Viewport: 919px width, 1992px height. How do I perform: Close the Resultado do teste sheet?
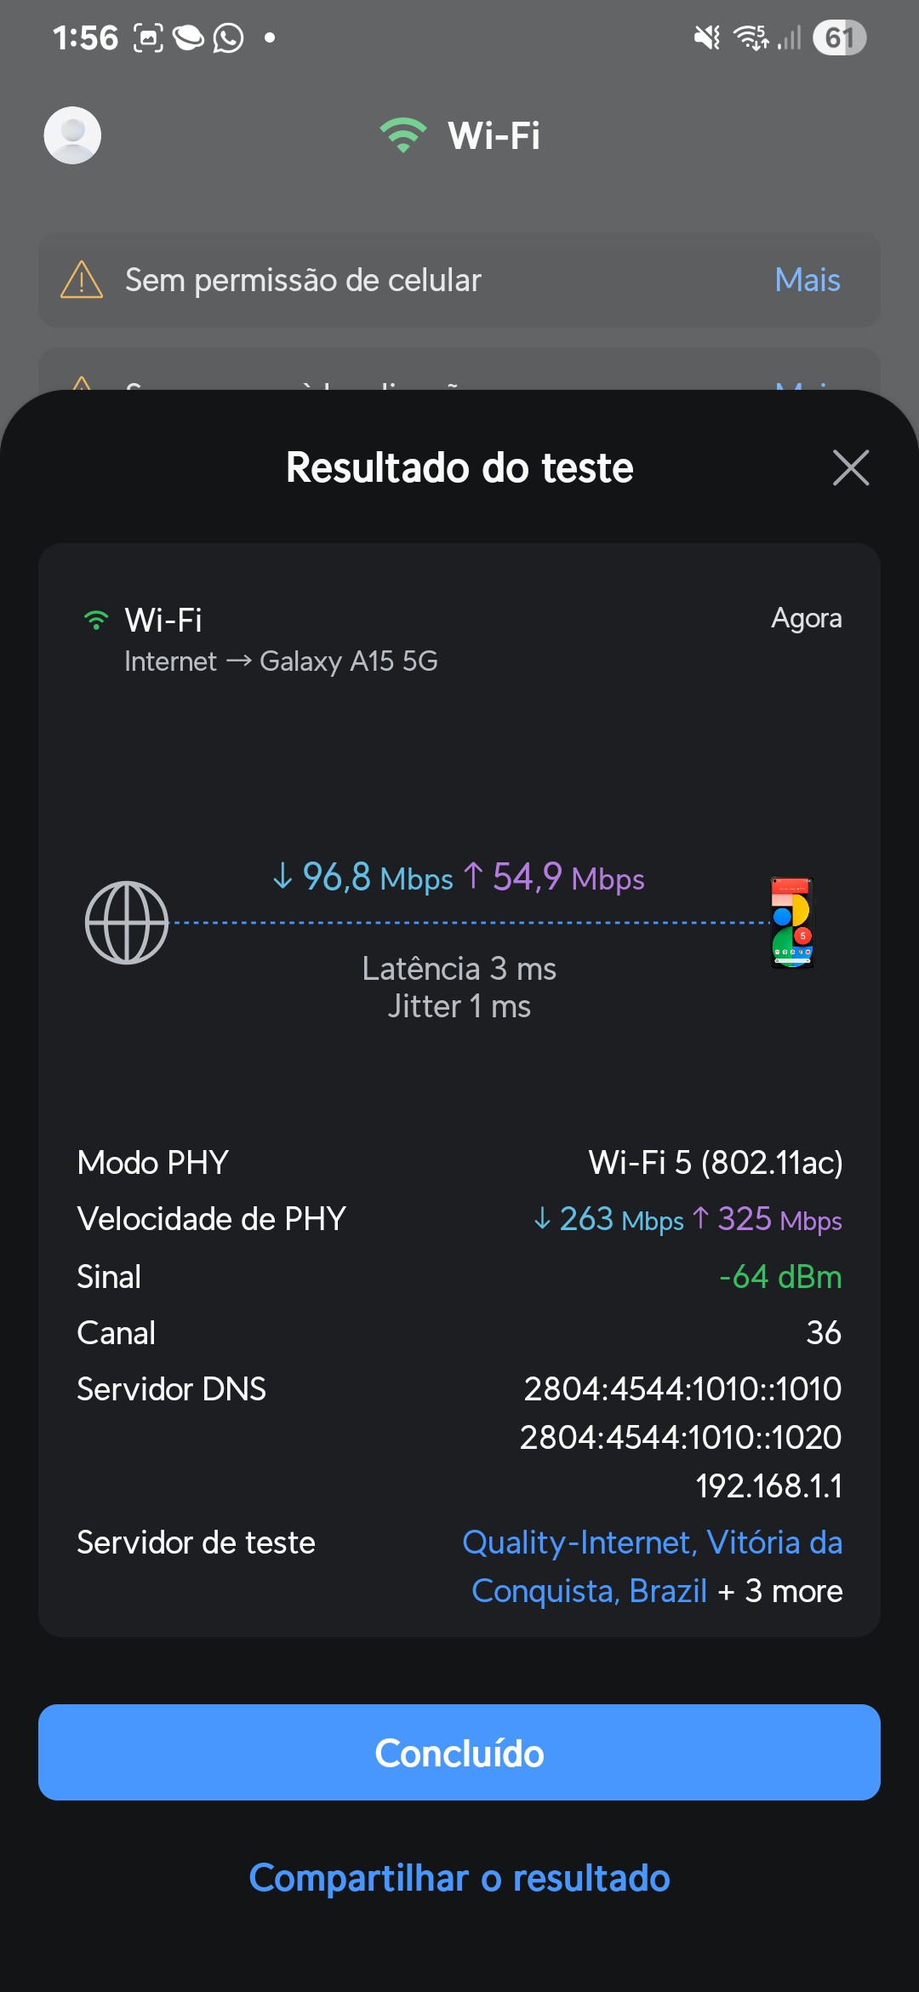tap(850, 467)
